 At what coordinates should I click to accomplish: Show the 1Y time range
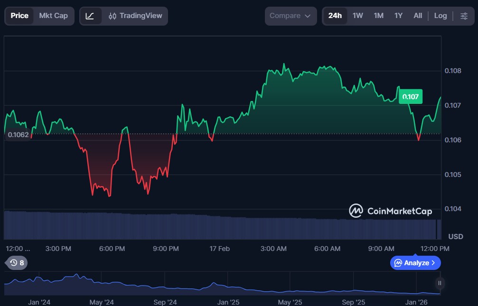398,16
